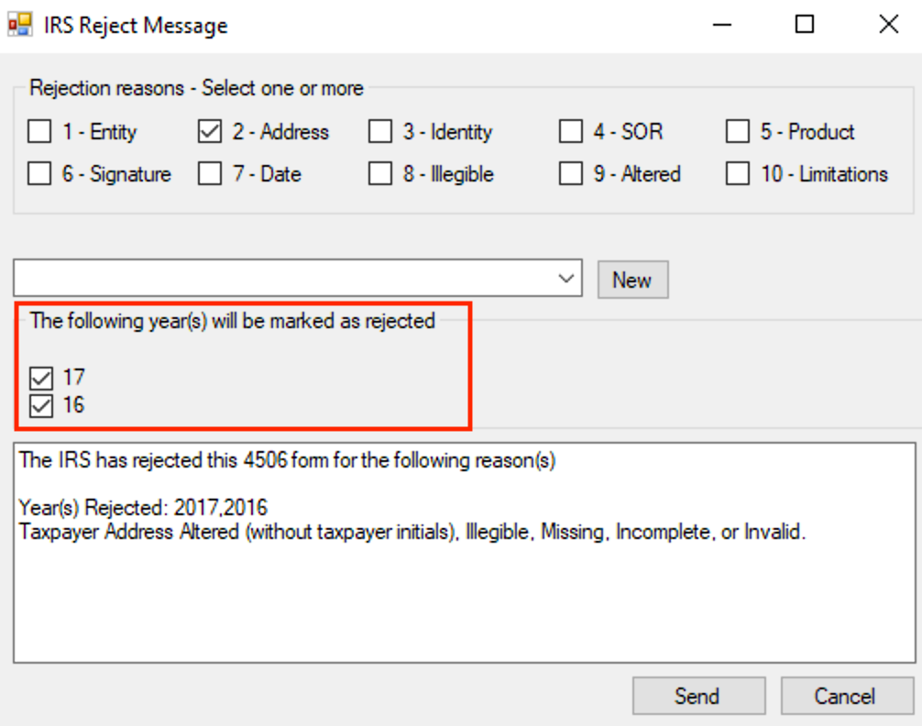Viewport: 922px width, 726px height.
Task: Select the 9 - Altered checkbox
Action: (571, 173)
